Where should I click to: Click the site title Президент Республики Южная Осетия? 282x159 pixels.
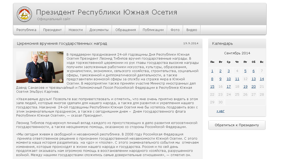(x=106, y=12)
